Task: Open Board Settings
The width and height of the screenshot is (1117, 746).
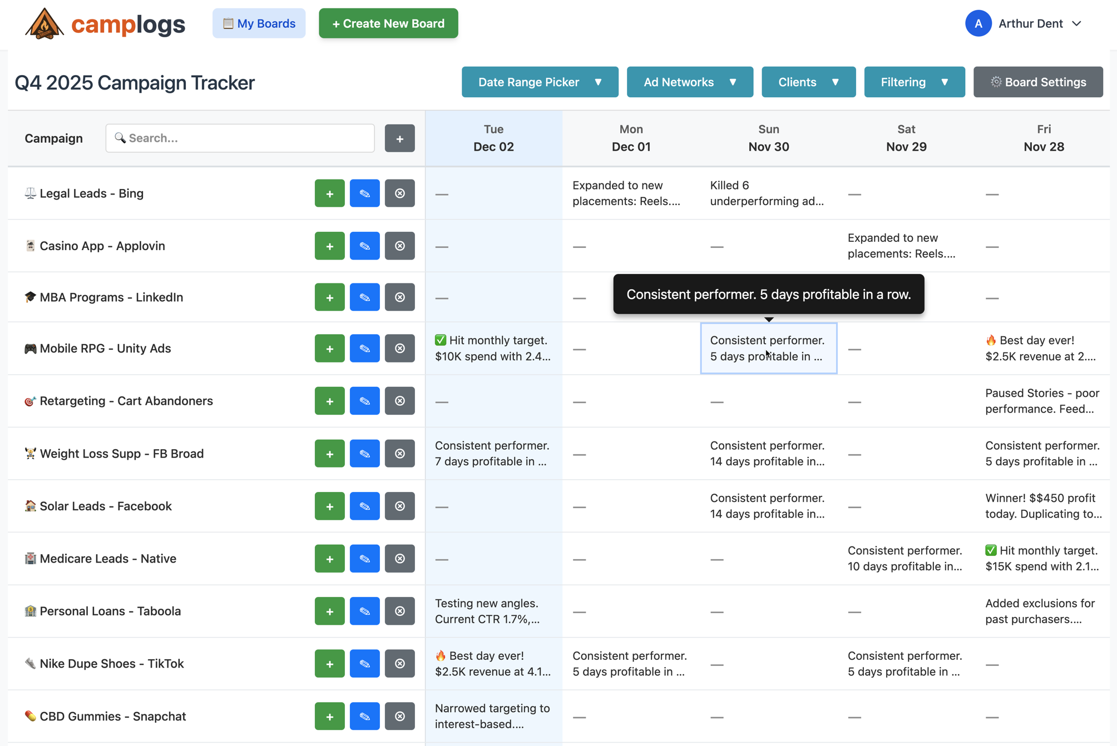Action: pos(1037,82)
